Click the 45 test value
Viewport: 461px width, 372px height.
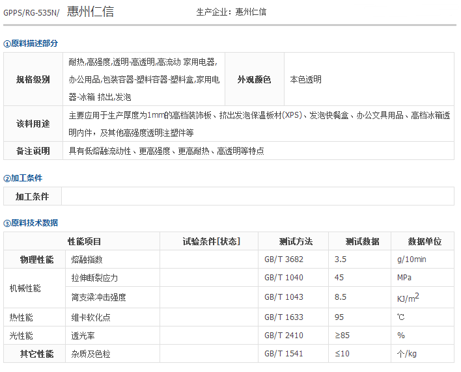point(339,278)
